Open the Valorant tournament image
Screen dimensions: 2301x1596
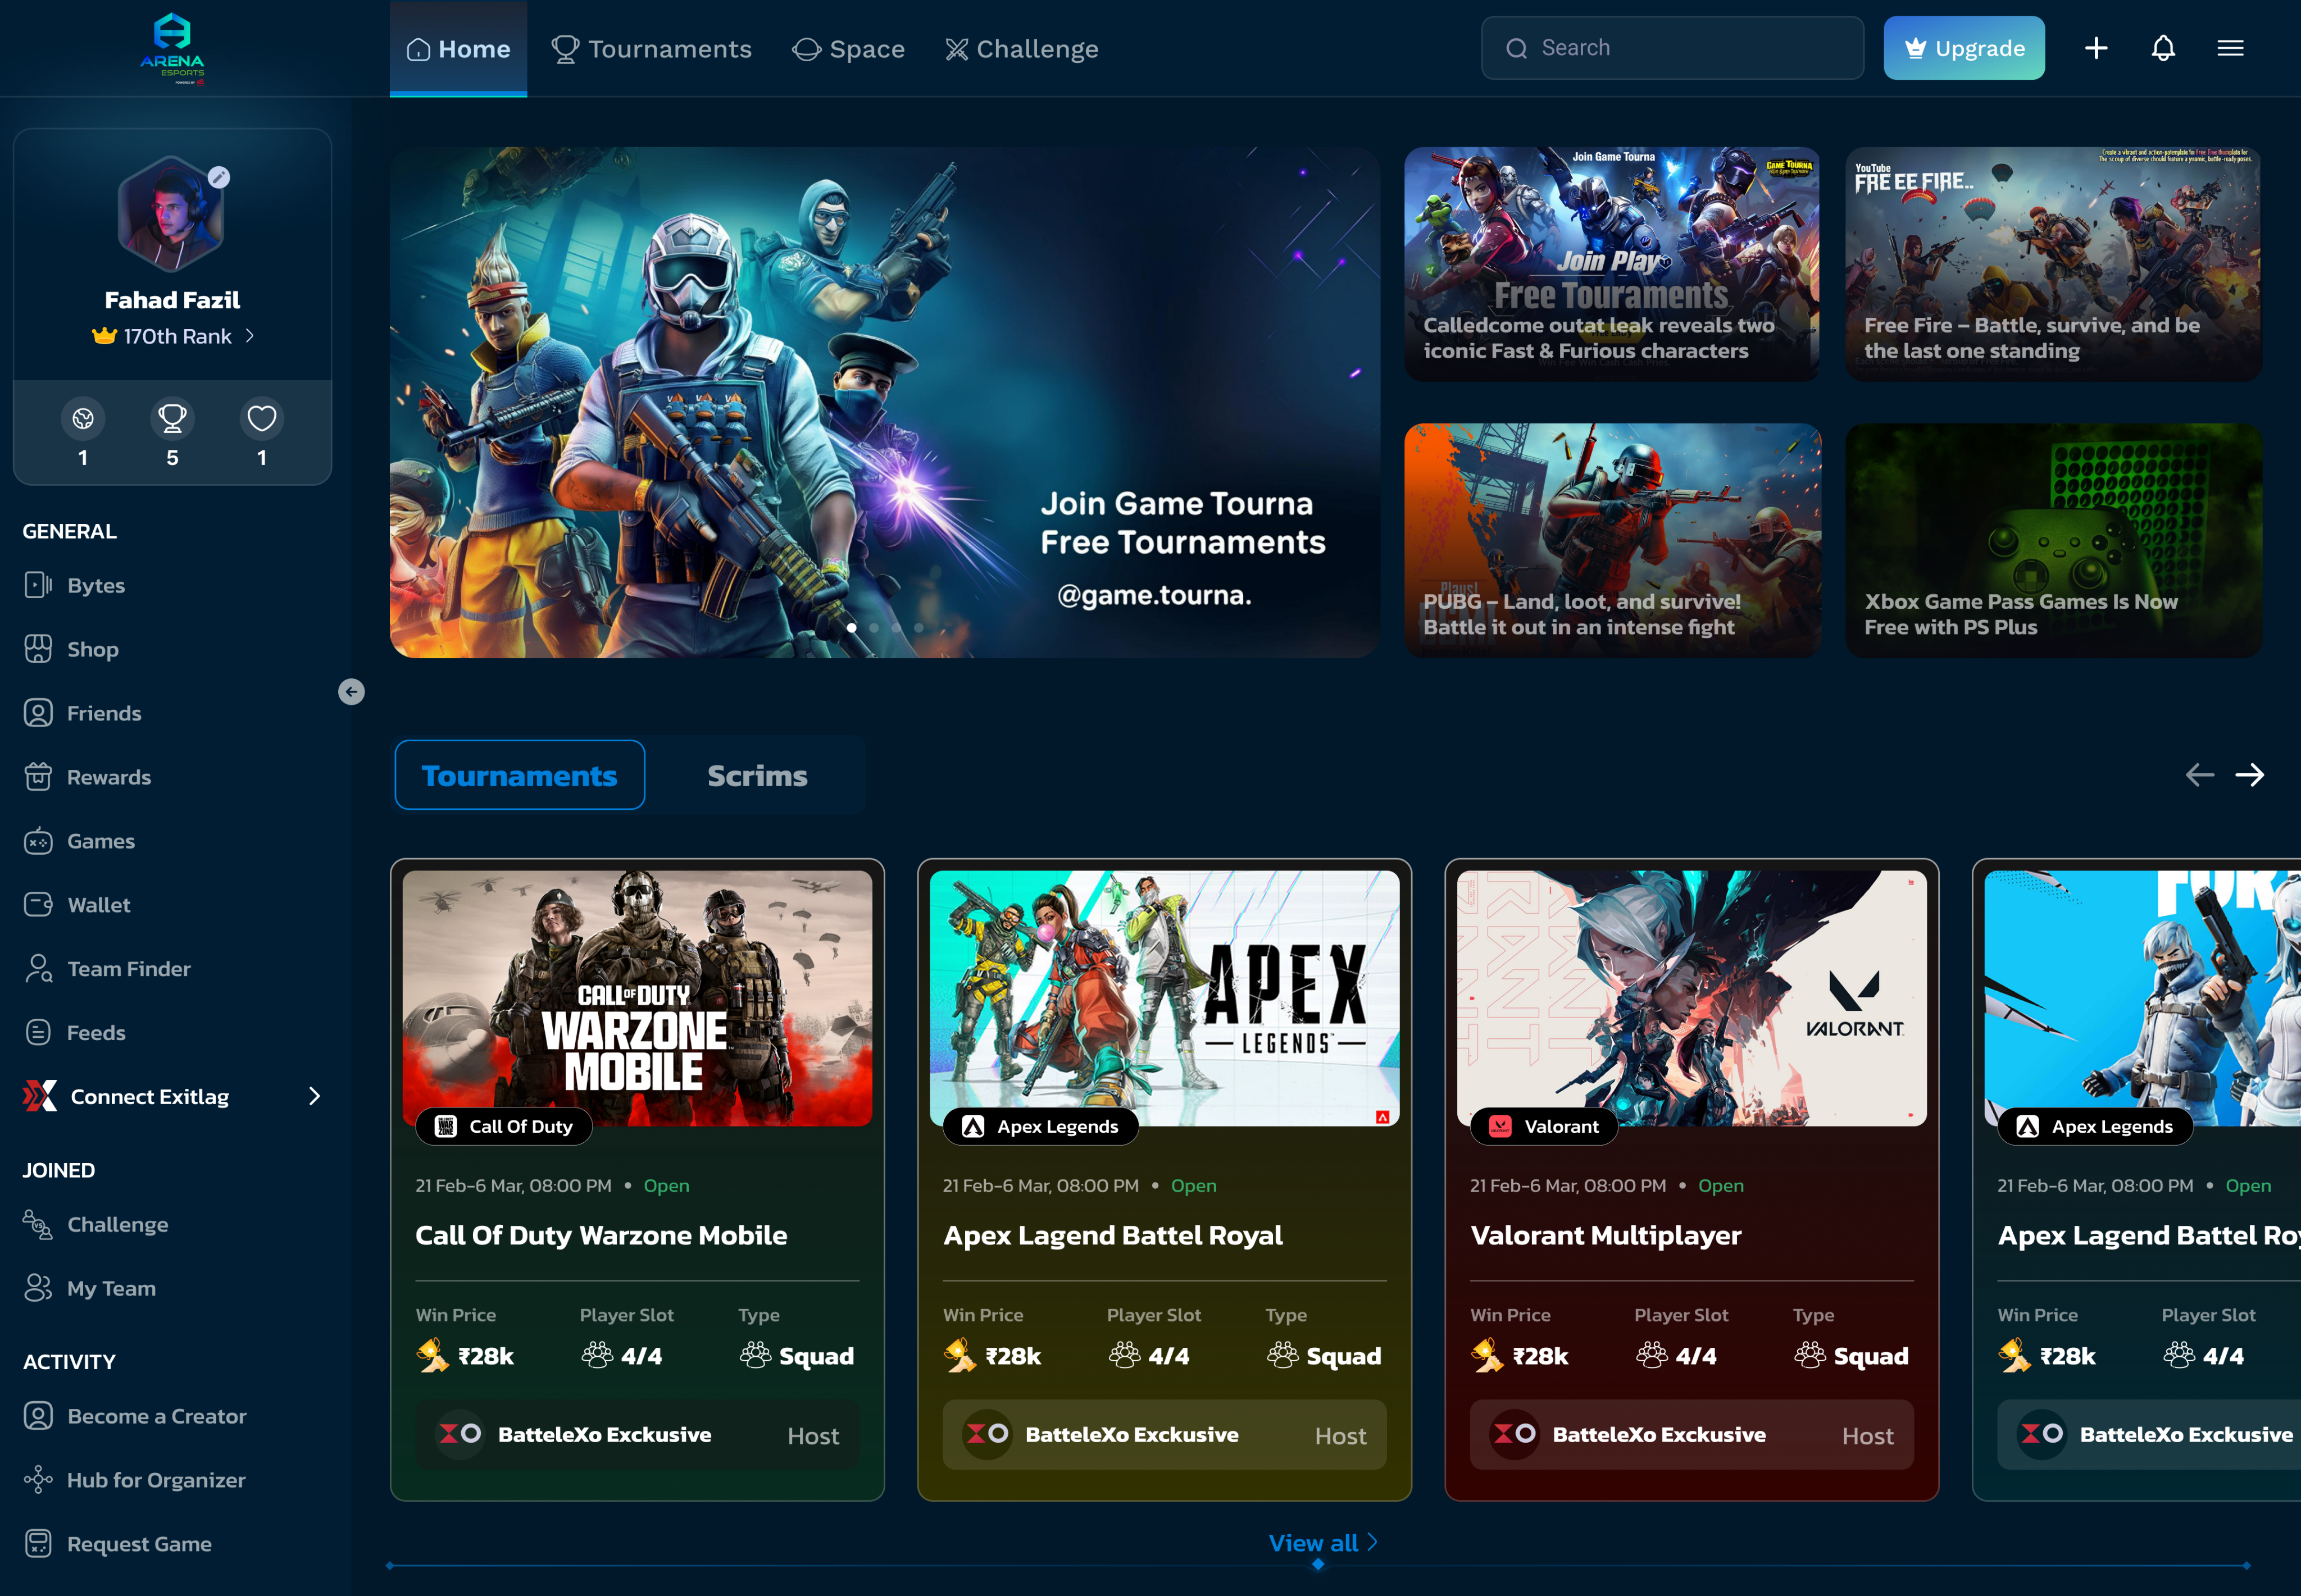click(x=1691, y=997)
